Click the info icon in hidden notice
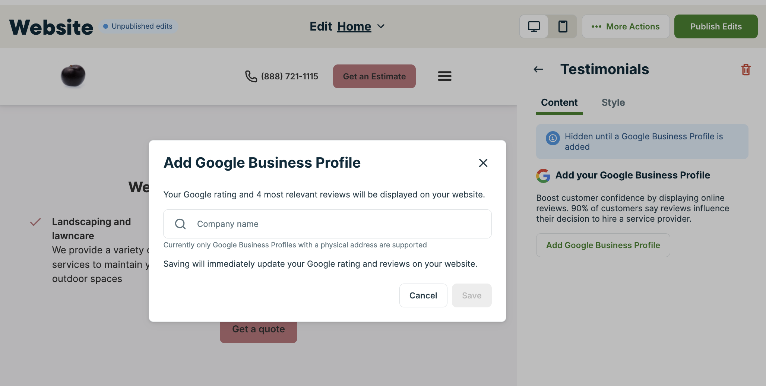This screenshot has height=386, width=766. click(553, 138)
